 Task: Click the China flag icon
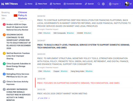coord(15,15)
